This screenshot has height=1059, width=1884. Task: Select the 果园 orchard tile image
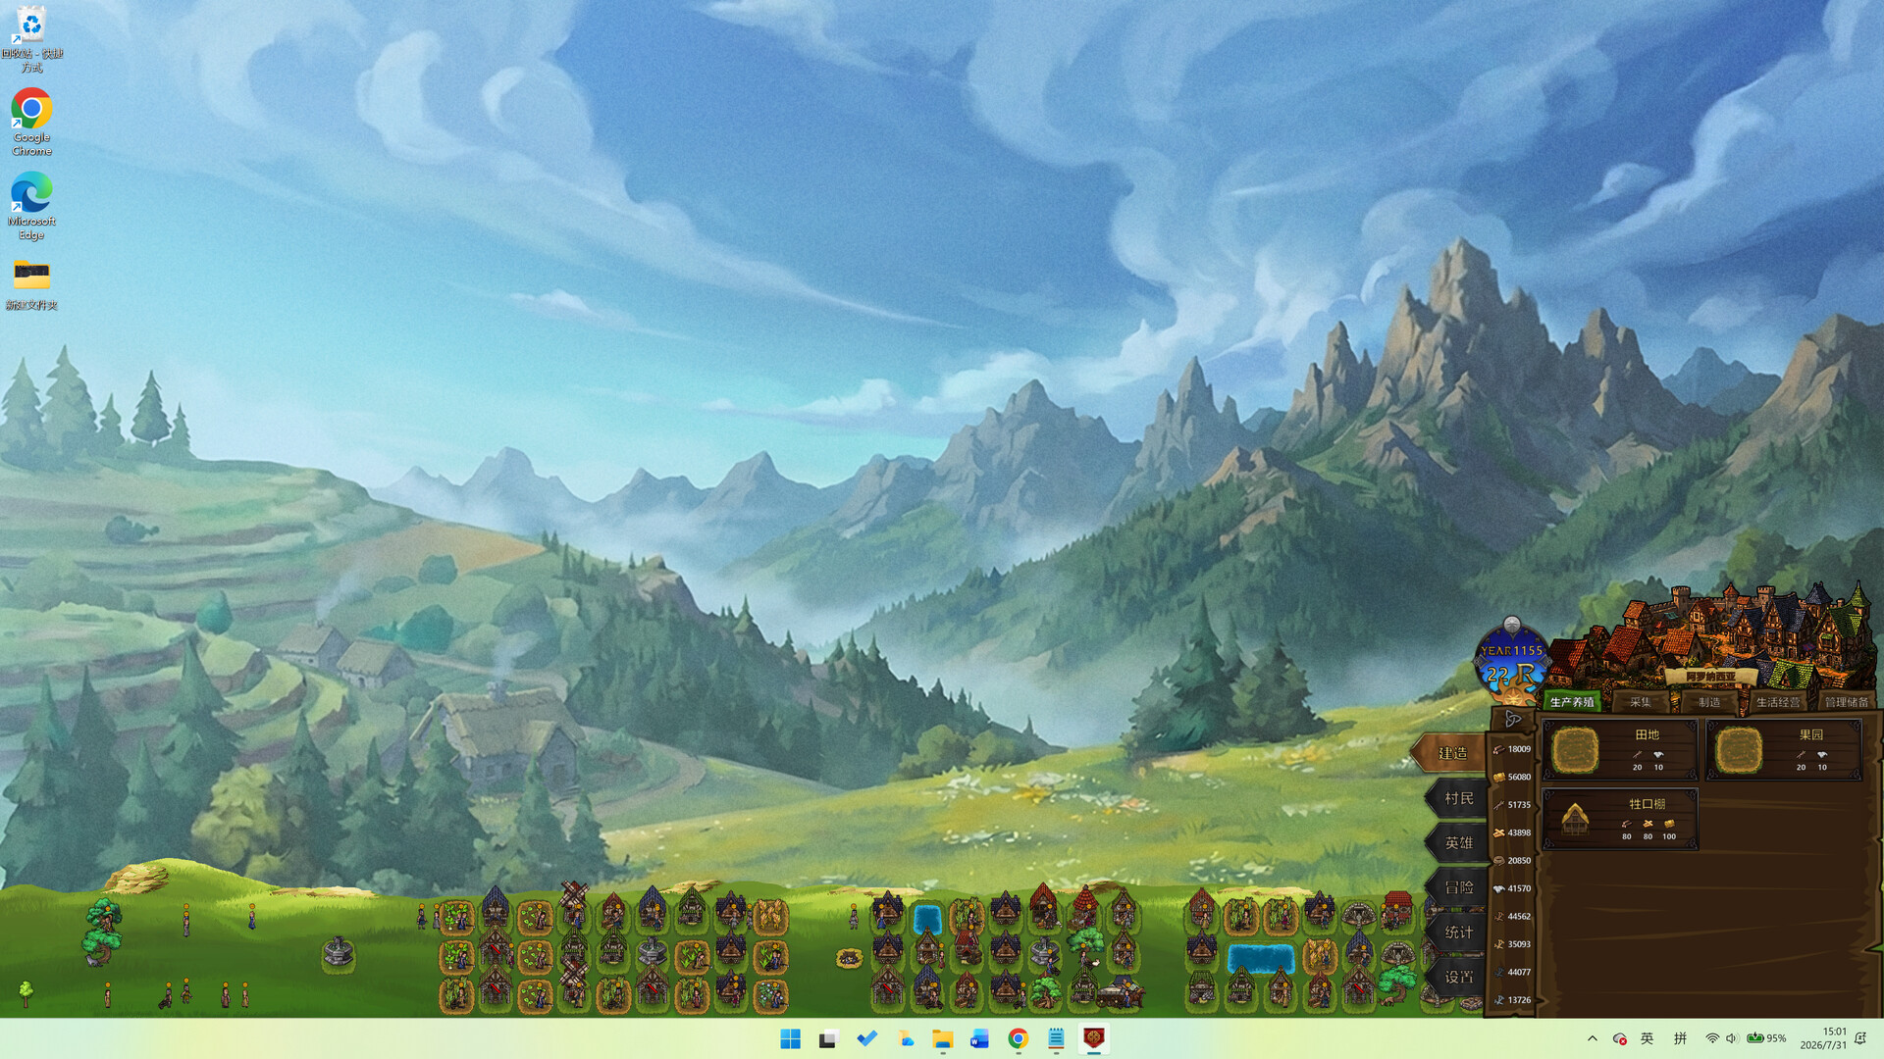pos(1738,750)
